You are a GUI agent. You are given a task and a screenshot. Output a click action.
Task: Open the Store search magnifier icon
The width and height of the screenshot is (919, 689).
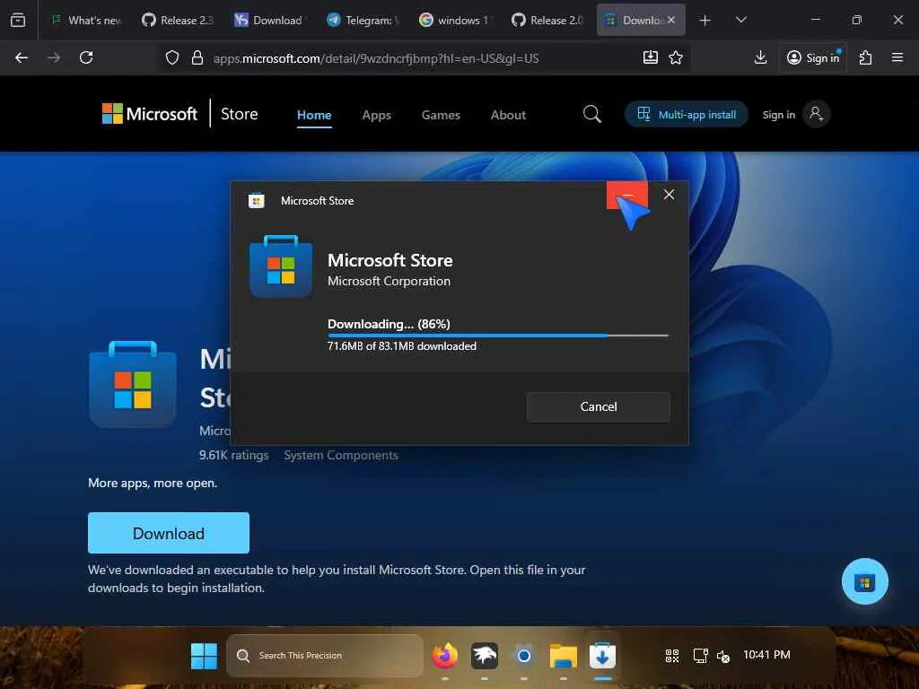[592, 114]
